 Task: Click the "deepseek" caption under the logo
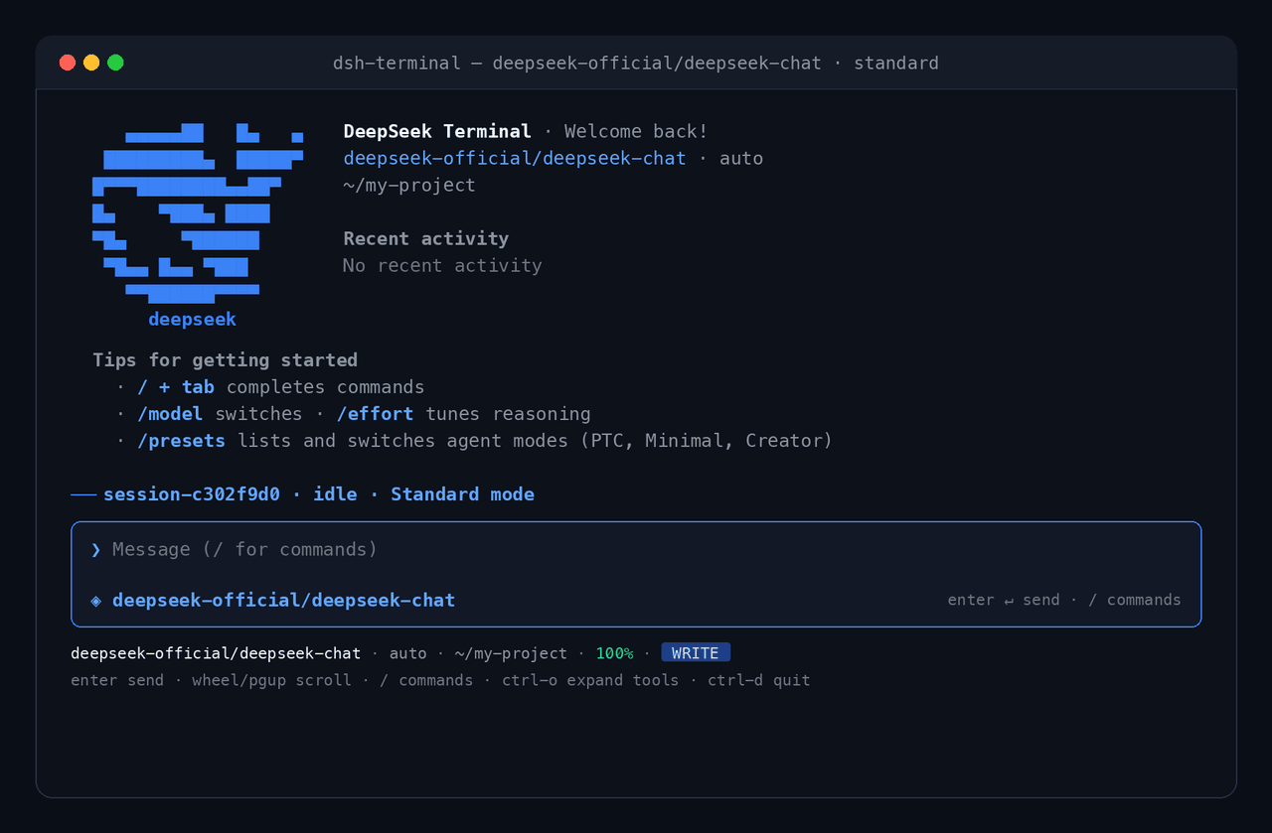[192, 320]
